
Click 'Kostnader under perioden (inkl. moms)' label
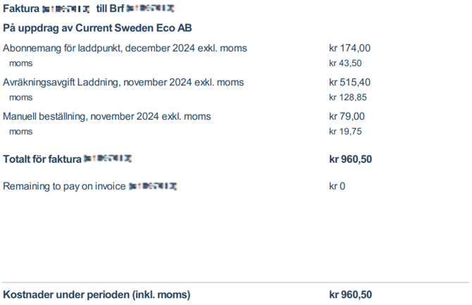[x=97, y=294]
